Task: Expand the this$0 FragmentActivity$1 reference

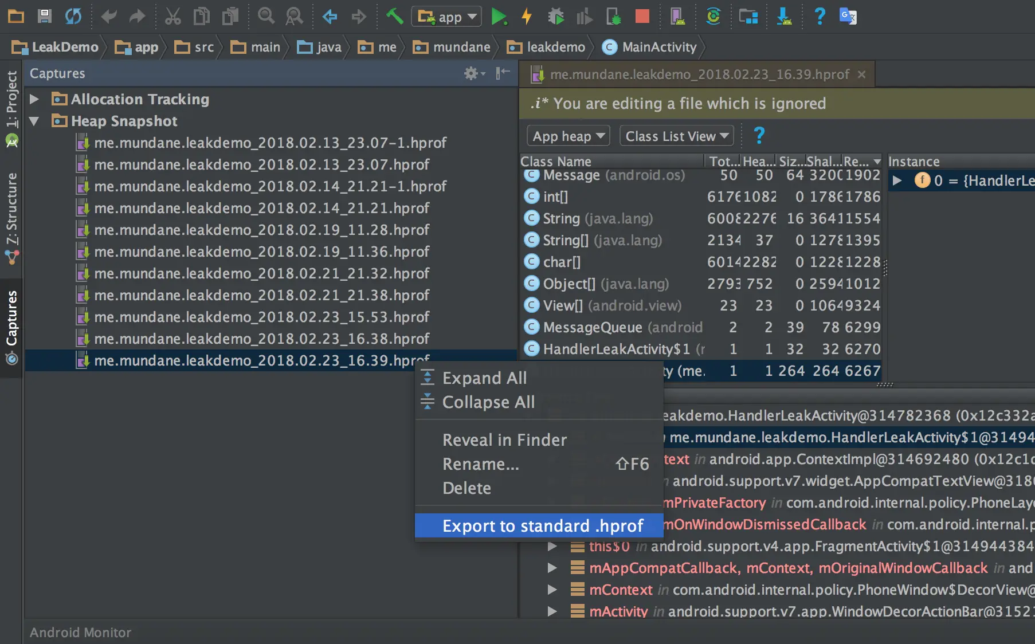Action: pos(552,546)
